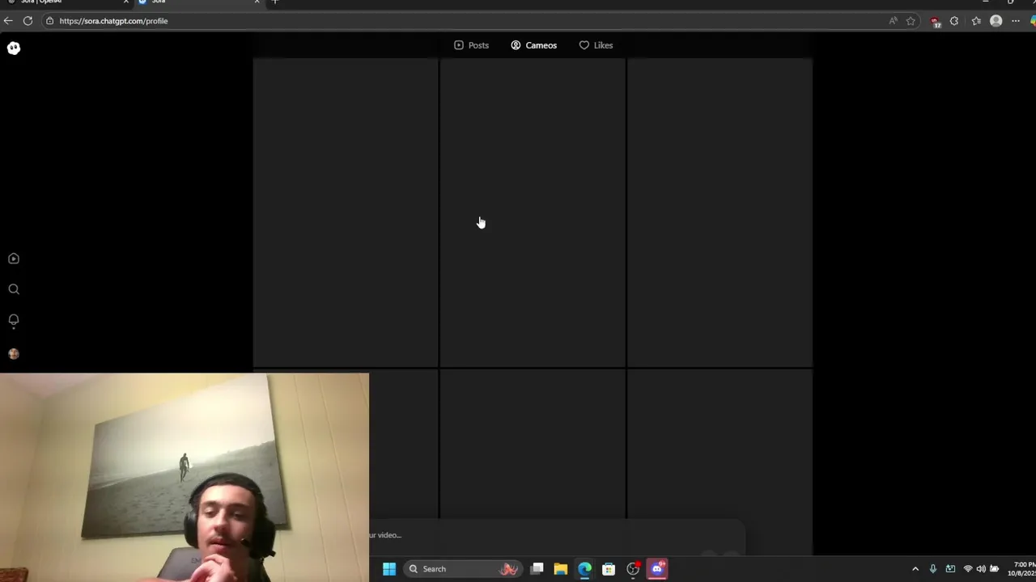The height and width of the screenshot is (582, 1036).
Task: Click the Sora logo in the sidebar
Action: (14, 48)
